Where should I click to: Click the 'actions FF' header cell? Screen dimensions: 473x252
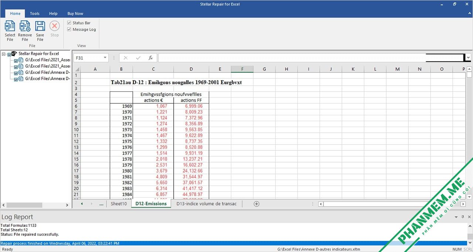pos(191,100)
